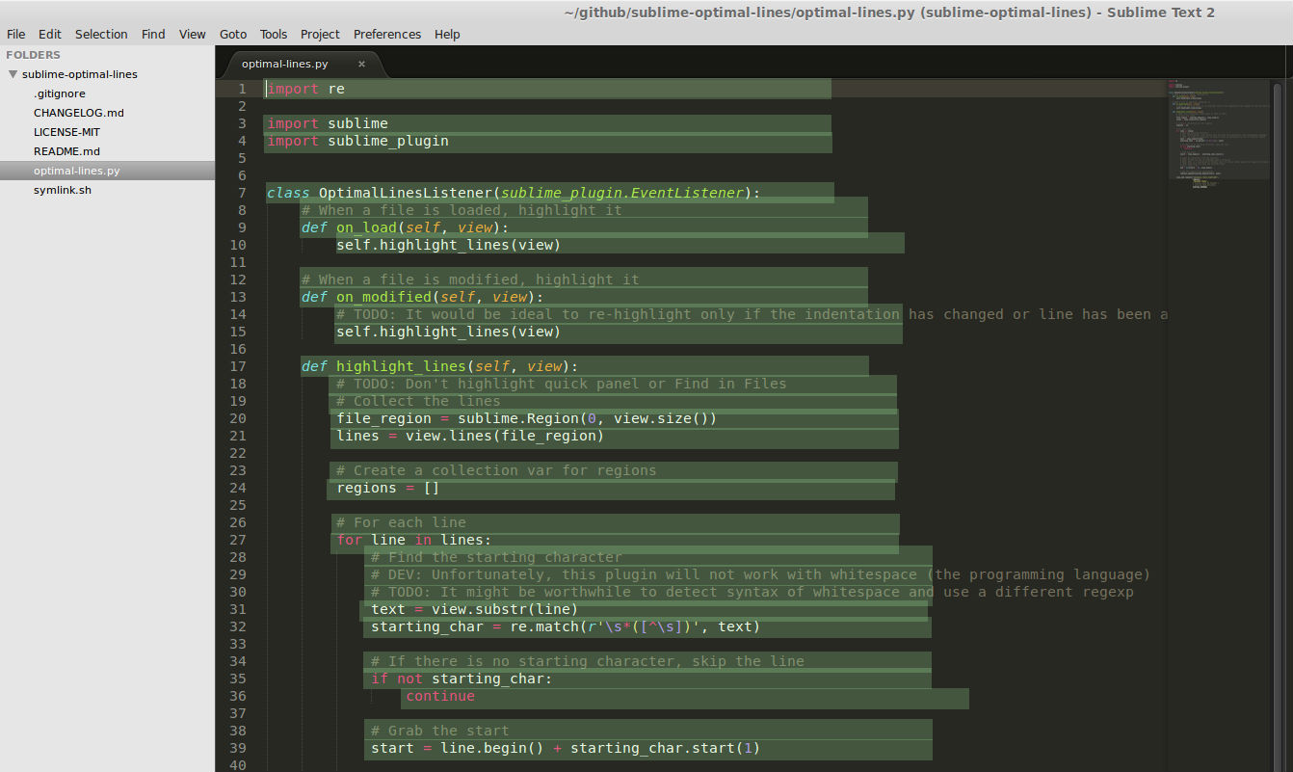Open .gitignore in the sidebar
This screenshot has height=772, width=1293.
pos(60,93)
